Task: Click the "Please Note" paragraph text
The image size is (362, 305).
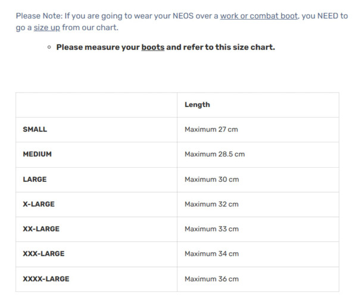Action: click(x=113, y=16)
